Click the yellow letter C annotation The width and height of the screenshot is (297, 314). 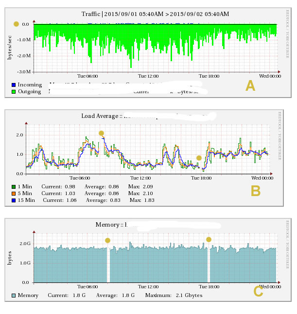click(x=259, y=291)
